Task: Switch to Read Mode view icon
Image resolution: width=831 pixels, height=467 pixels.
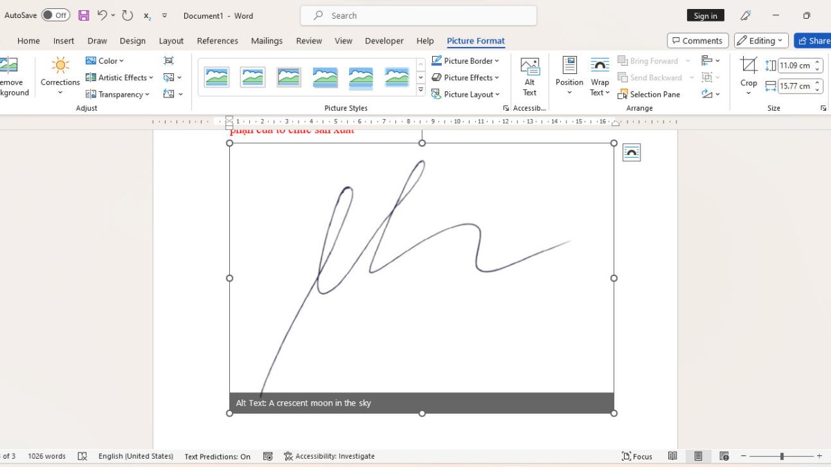Action: 672,457
